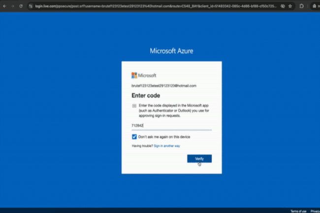Click the authenticator app icon beside instructions

pyautogui.click(x=134, y=106)
